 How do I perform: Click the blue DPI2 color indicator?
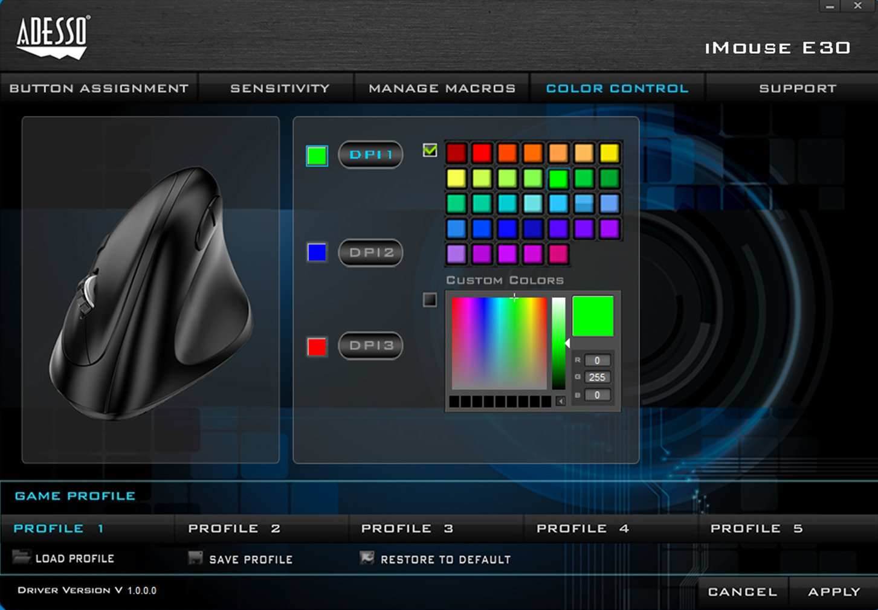point(317,252)
